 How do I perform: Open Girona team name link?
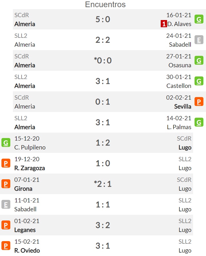[x=23, y=189]
